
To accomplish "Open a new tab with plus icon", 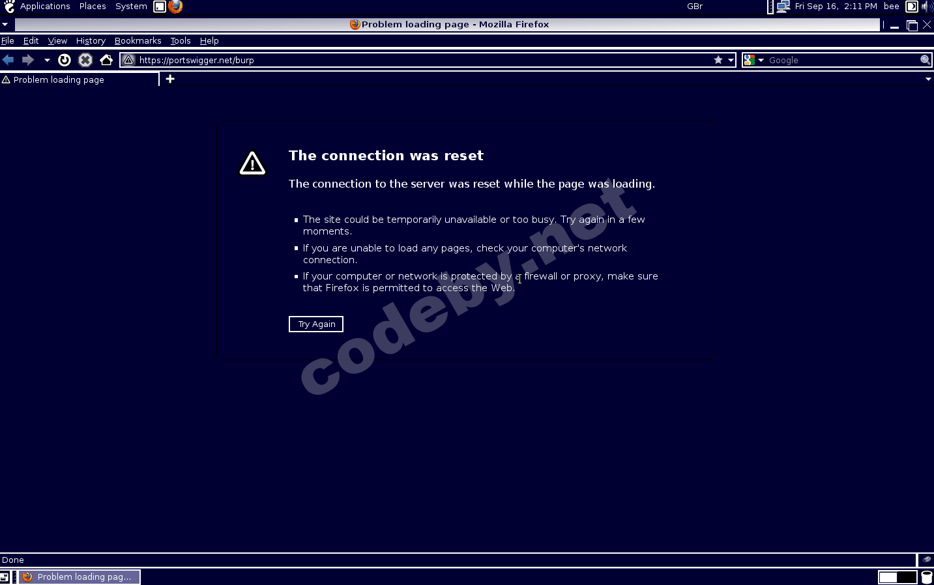I will (x=170, y=79).
